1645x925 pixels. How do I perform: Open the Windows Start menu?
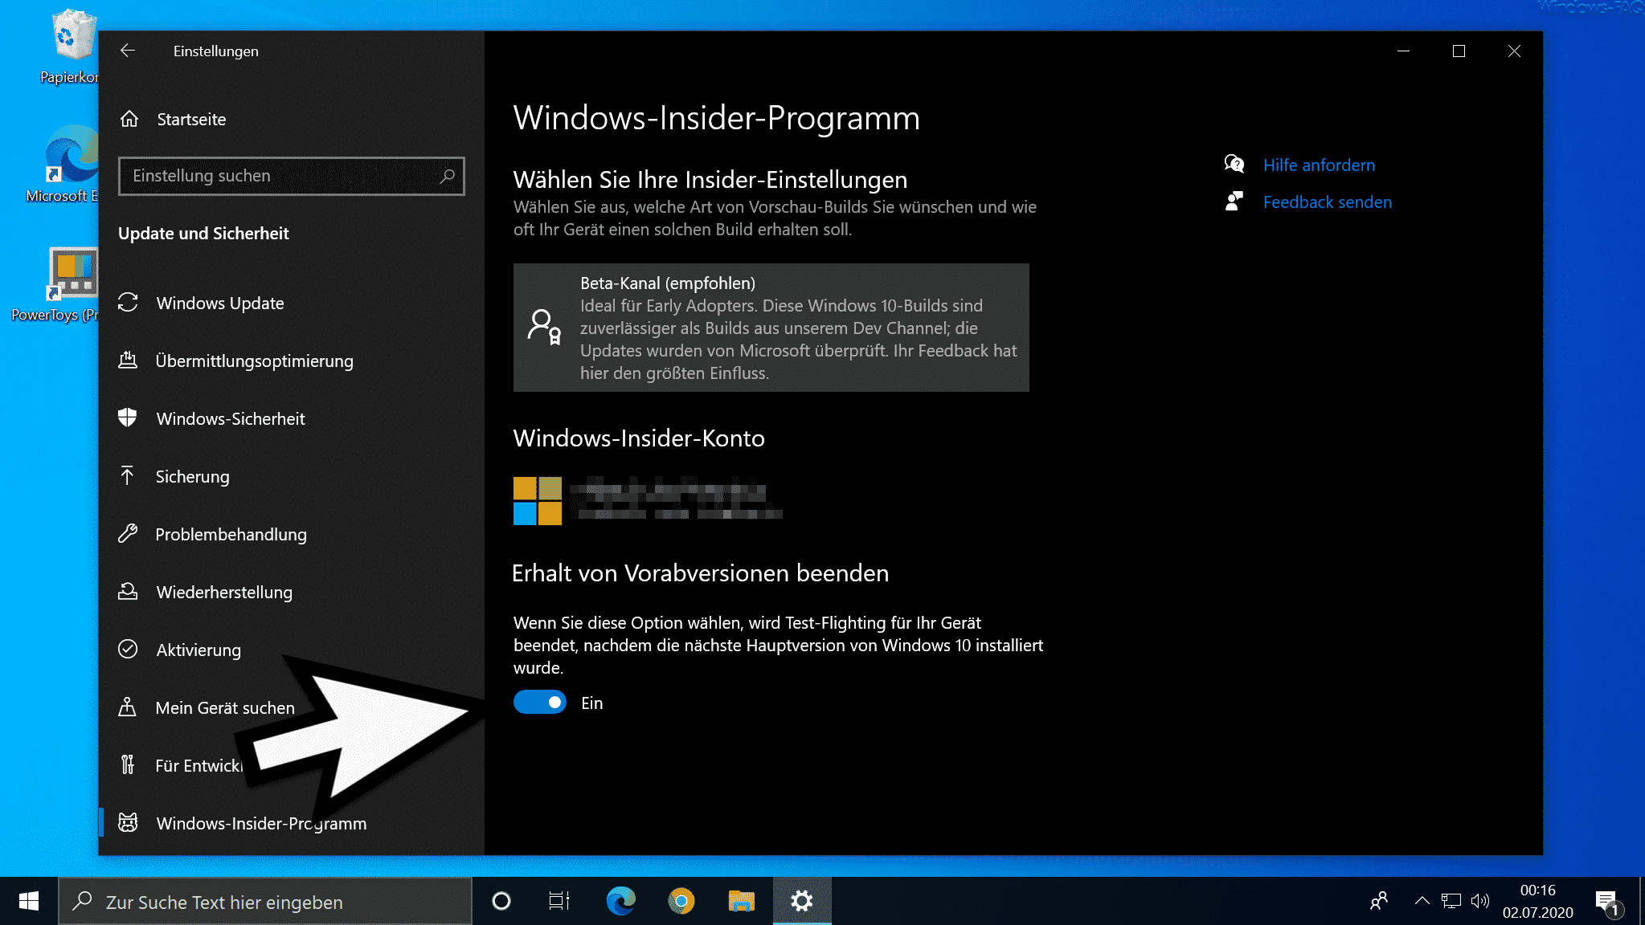29,901
